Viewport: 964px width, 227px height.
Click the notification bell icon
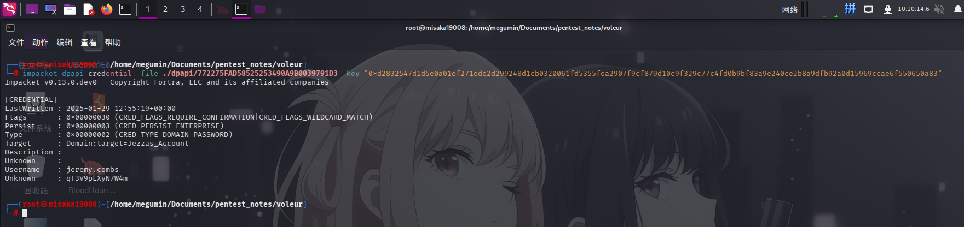[x=957, y=9]
